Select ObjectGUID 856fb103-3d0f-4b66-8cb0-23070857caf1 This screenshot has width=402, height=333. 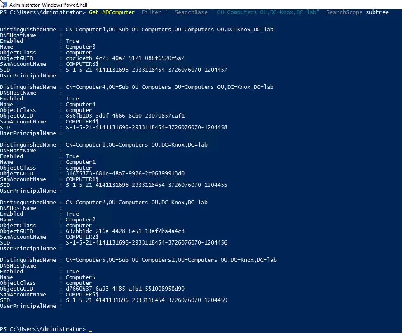pos(125,116)
